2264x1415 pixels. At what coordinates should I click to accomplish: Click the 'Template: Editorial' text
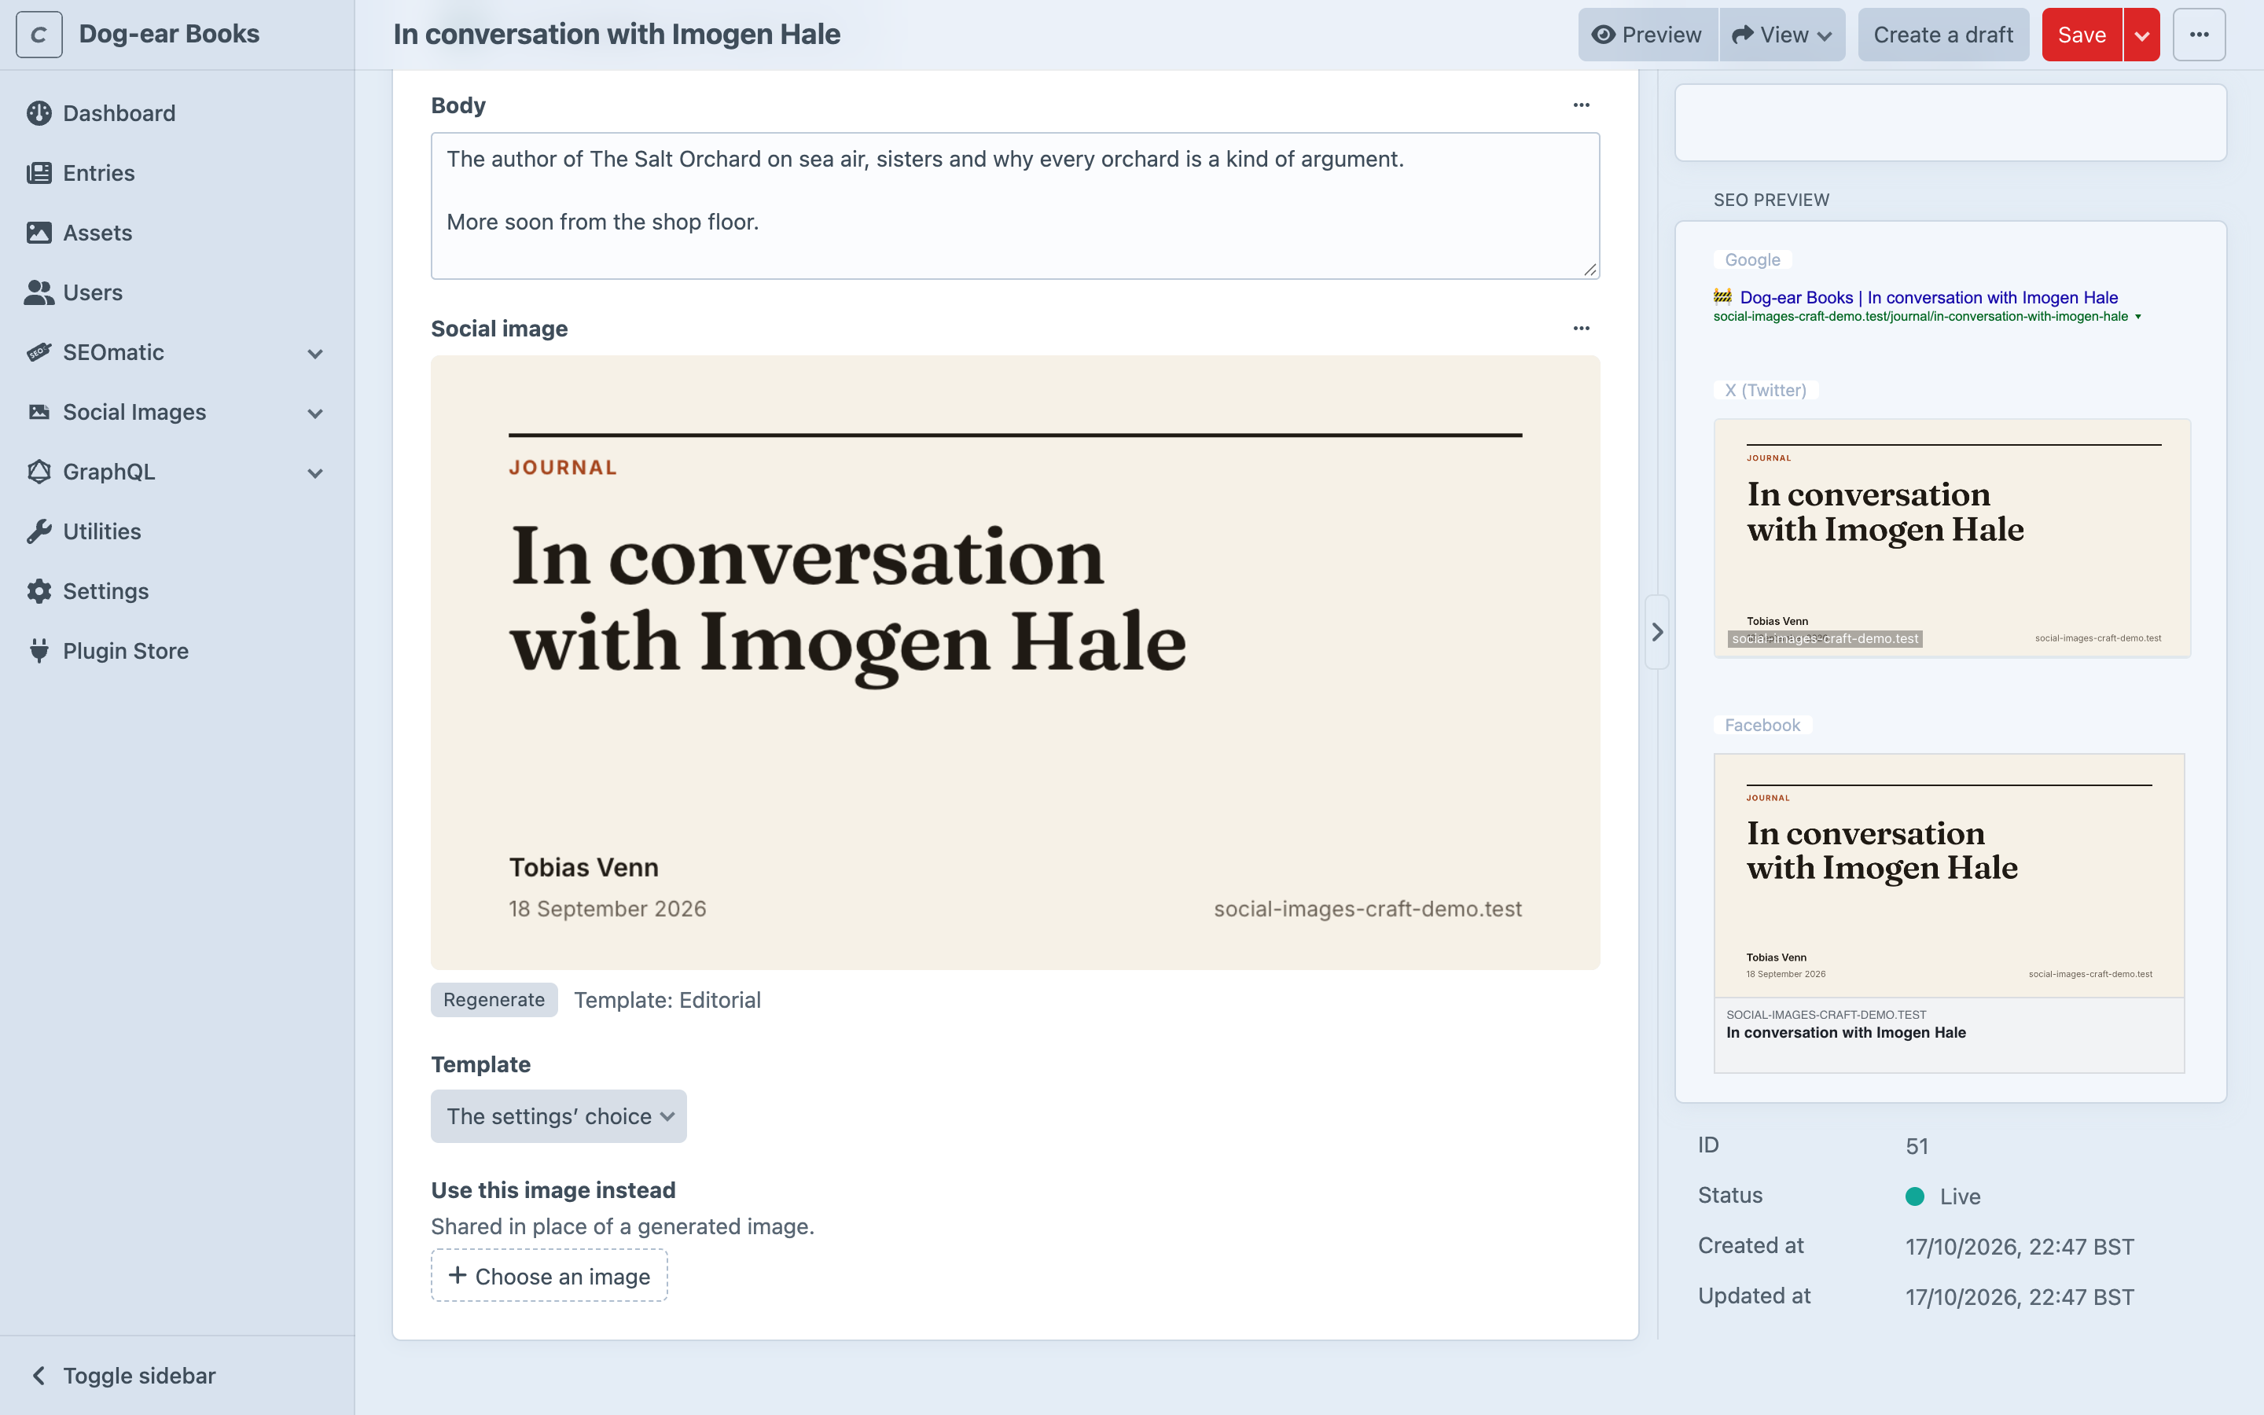pyautogui.click(x=667, y=1001)
